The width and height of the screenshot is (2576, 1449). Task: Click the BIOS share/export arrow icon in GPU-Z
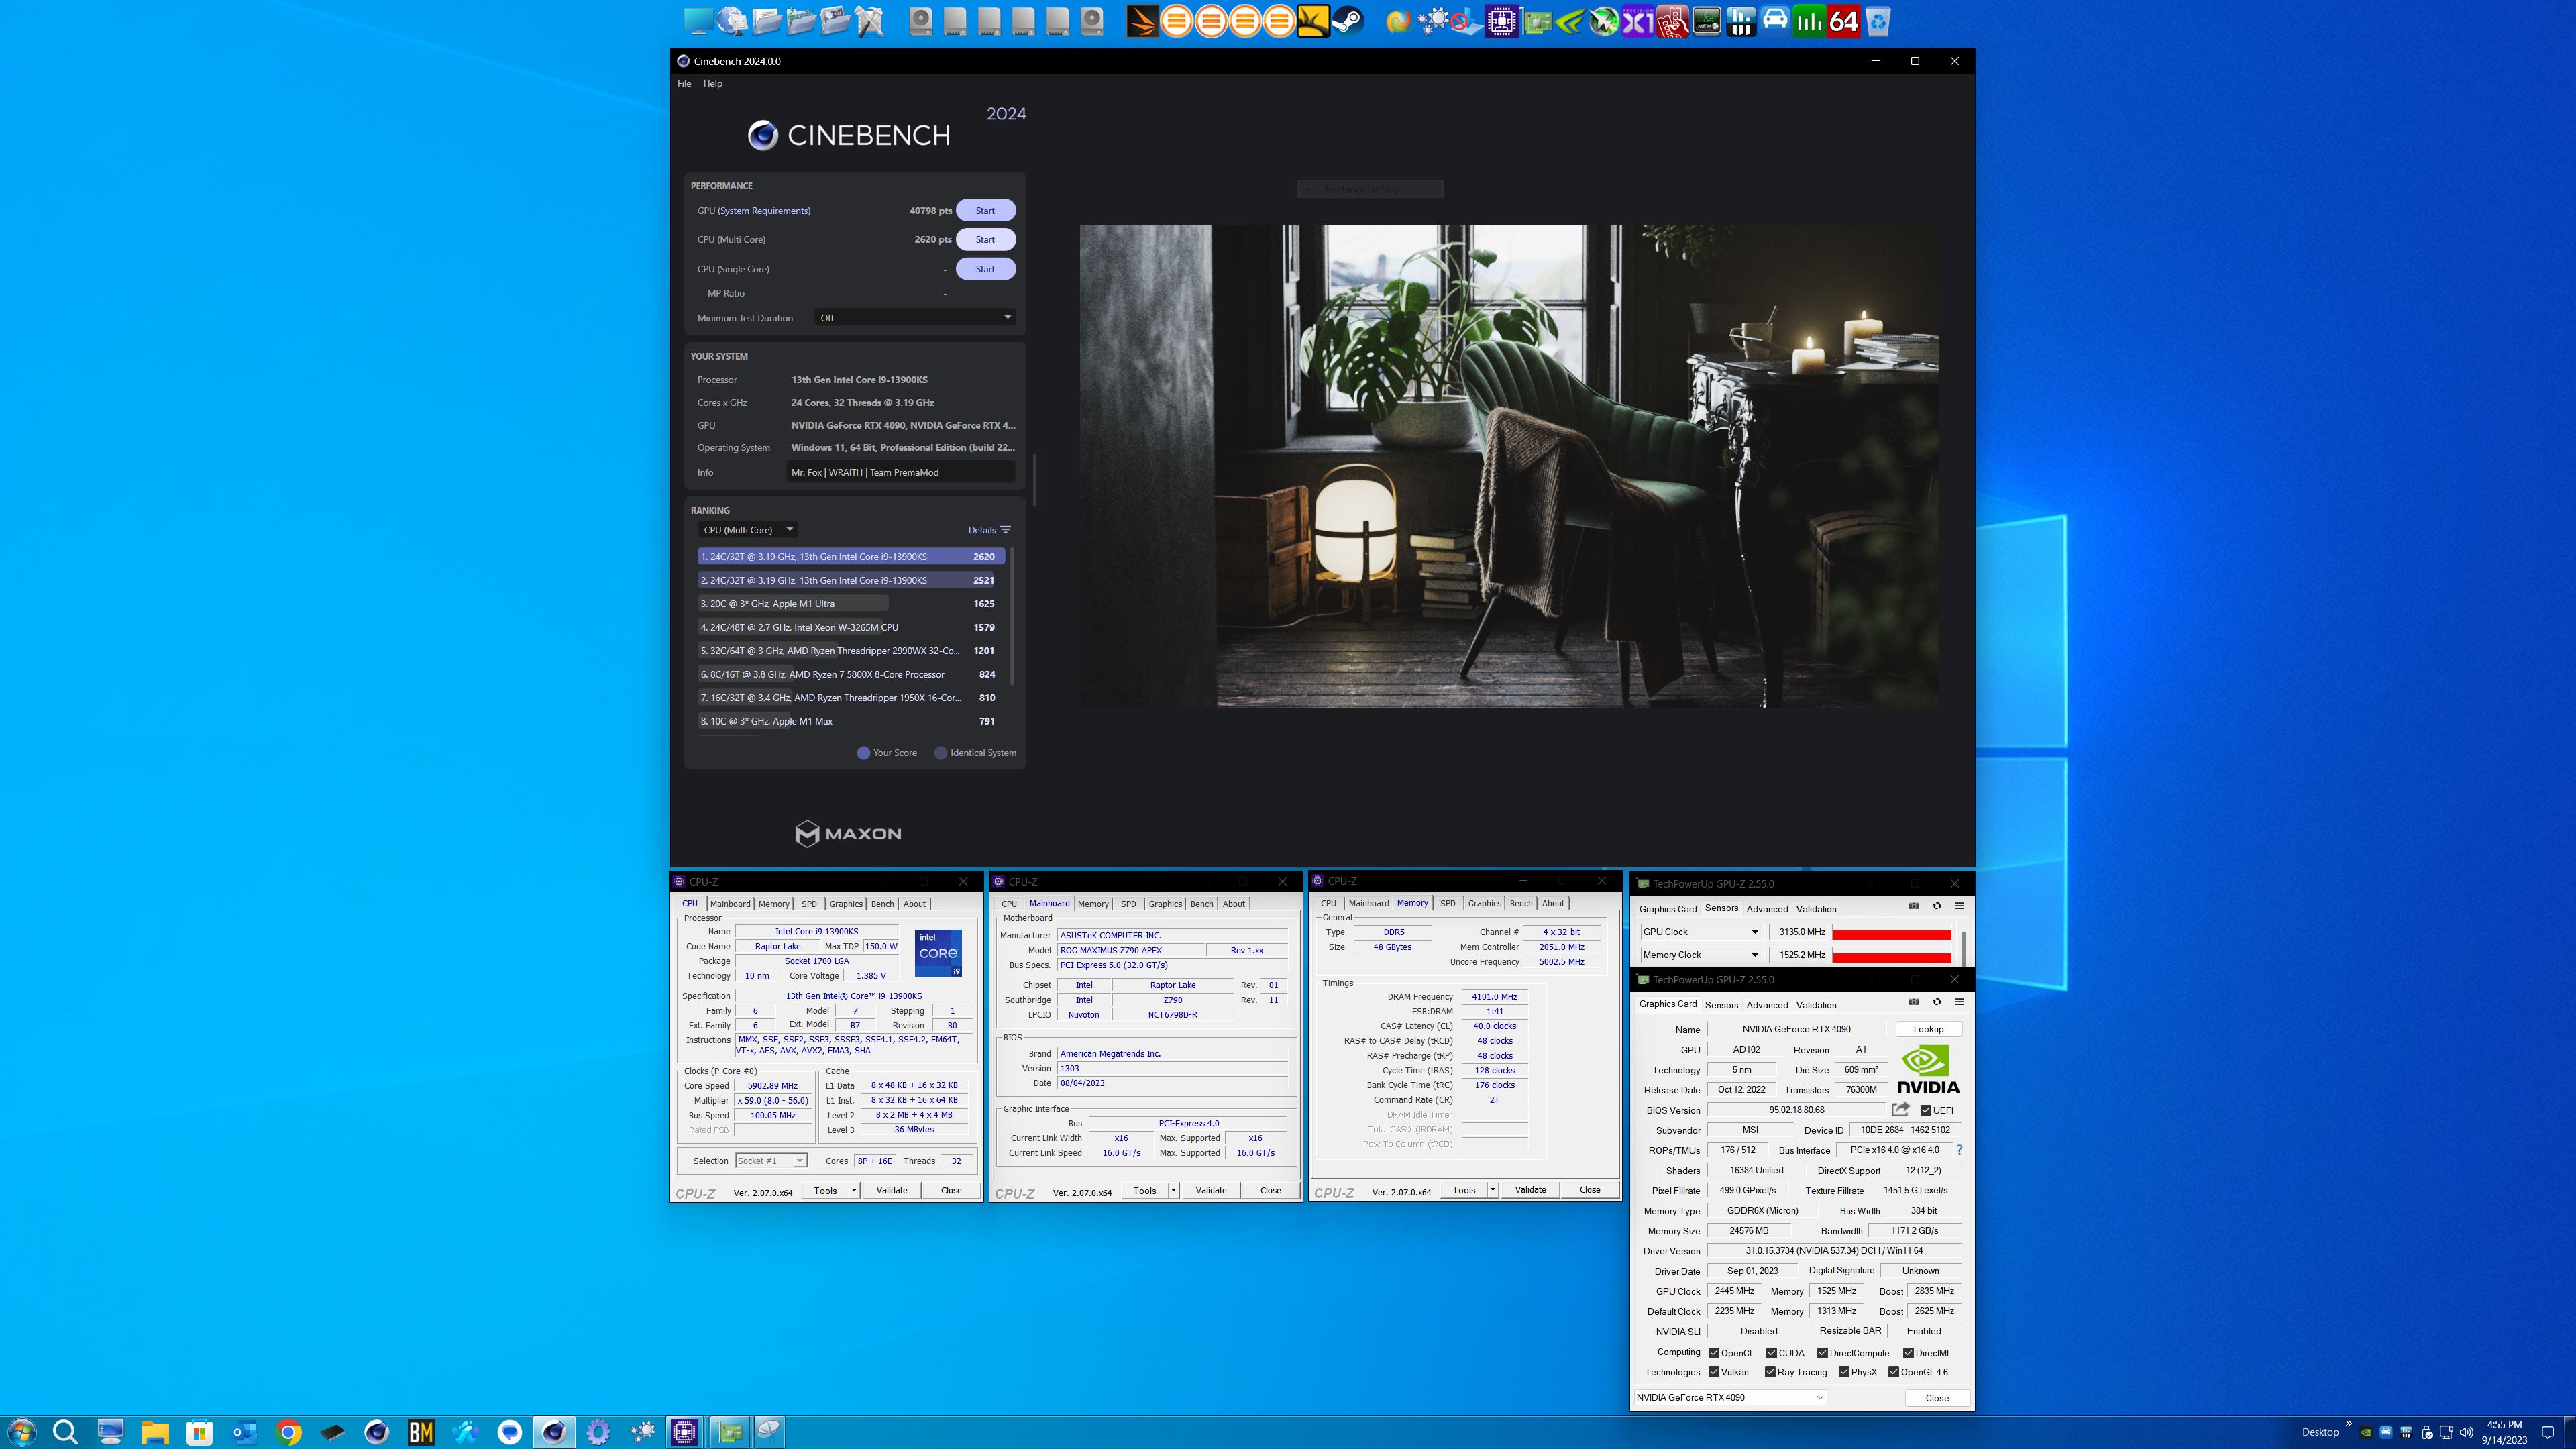coord(1901,1109)
